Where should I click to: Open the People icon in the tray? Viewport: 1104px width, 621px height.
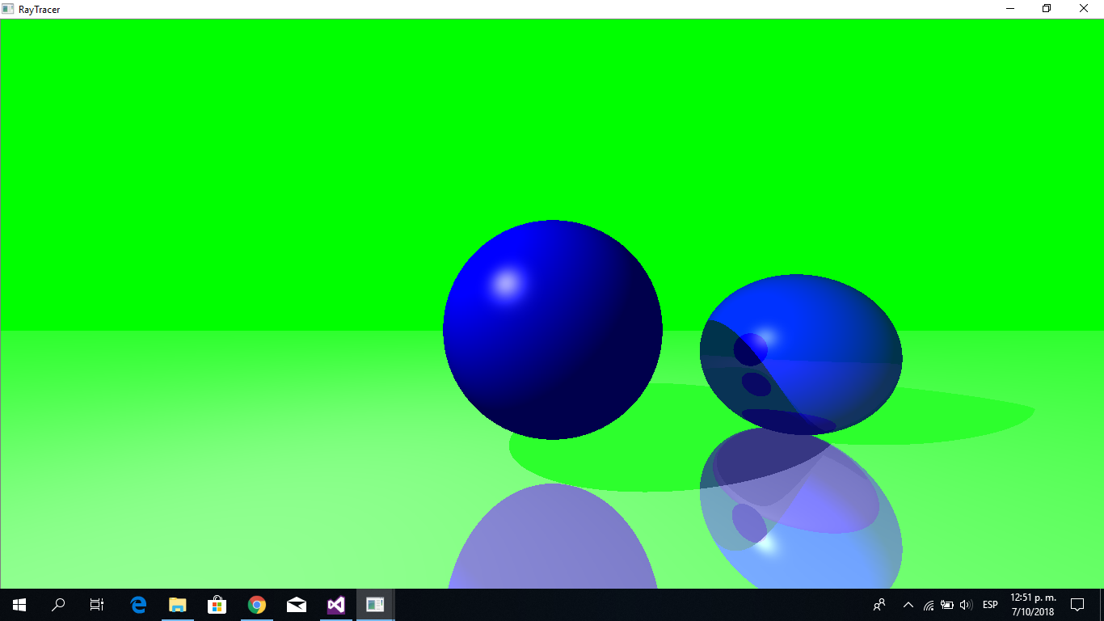tap(879, 605)
